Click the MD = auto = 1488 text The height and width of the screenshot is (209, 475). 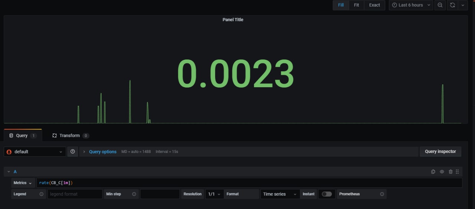tap(136, 151)
